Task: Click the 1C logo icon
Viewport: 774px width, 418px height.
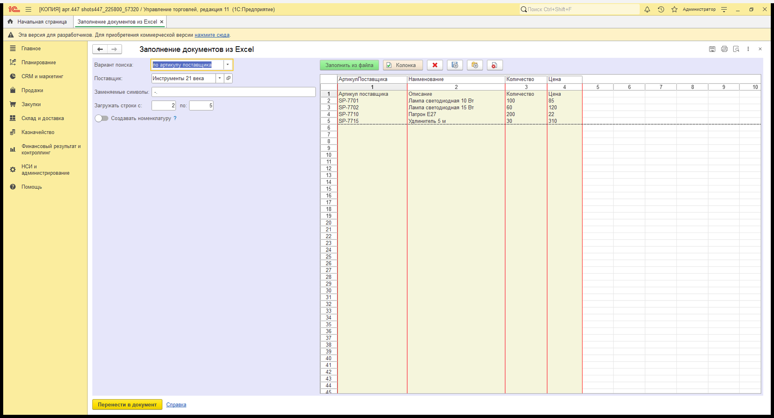Action: point(14,9)
